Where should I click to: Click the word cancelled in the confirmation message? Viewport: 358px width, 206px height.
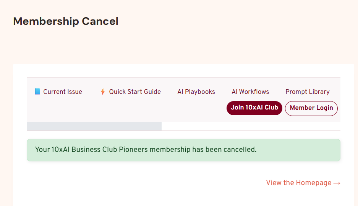[240, 150]
